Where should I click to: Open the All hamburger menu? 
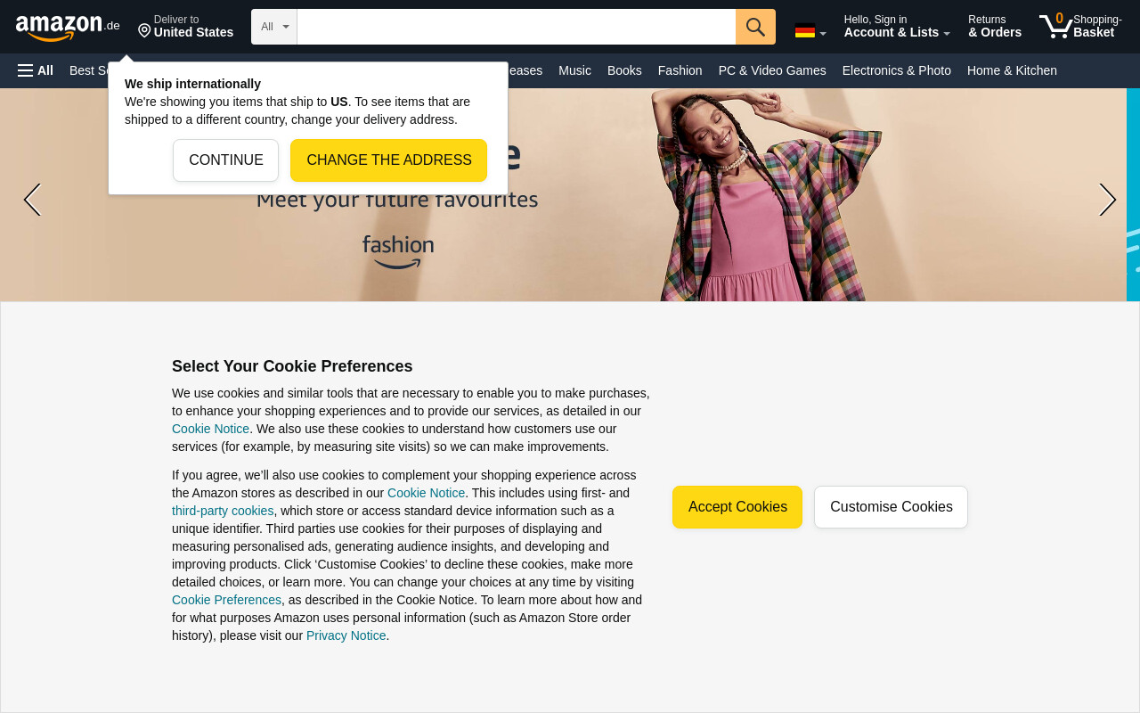coord(36,70)
